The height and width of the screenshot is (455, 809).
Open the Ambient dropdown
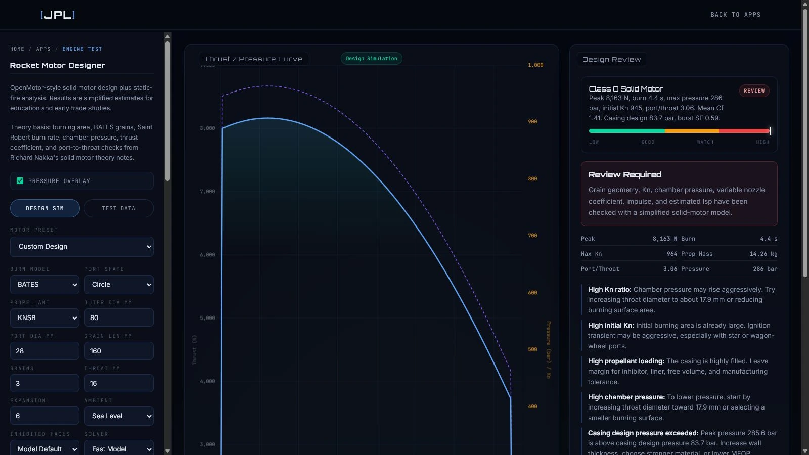[119, 416]
